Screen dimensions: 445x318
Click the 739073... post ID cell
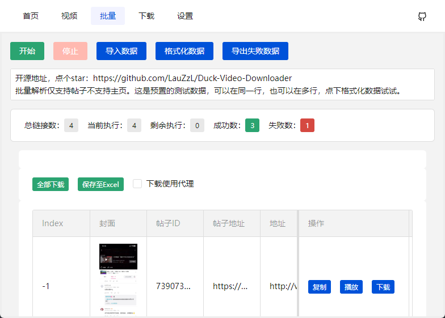(x=174, y=286)
